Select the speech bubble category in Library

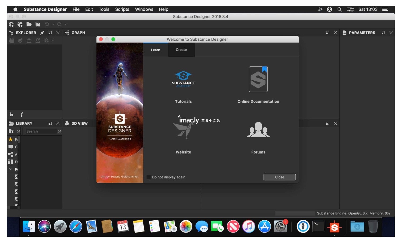tap(11, 147)
